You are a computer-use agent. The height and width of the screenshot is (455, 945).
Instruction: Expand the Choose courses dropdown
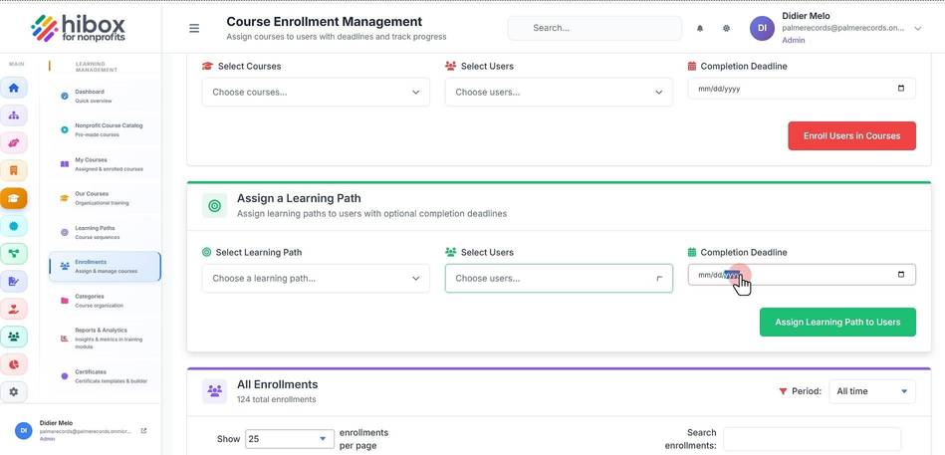point(316,93)
